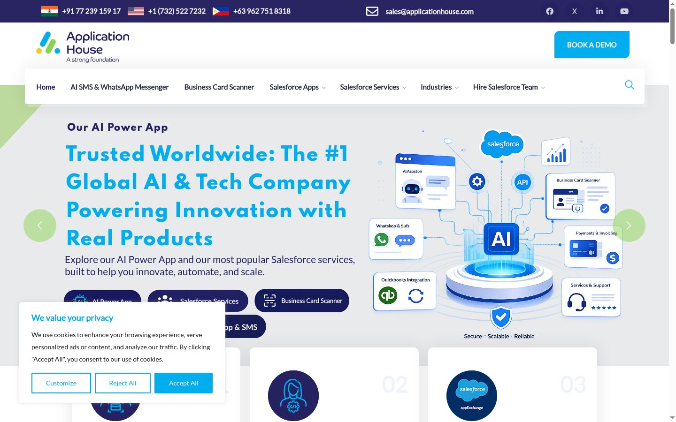
Task: Click the Application House logo
Action: tap(83, 47)
